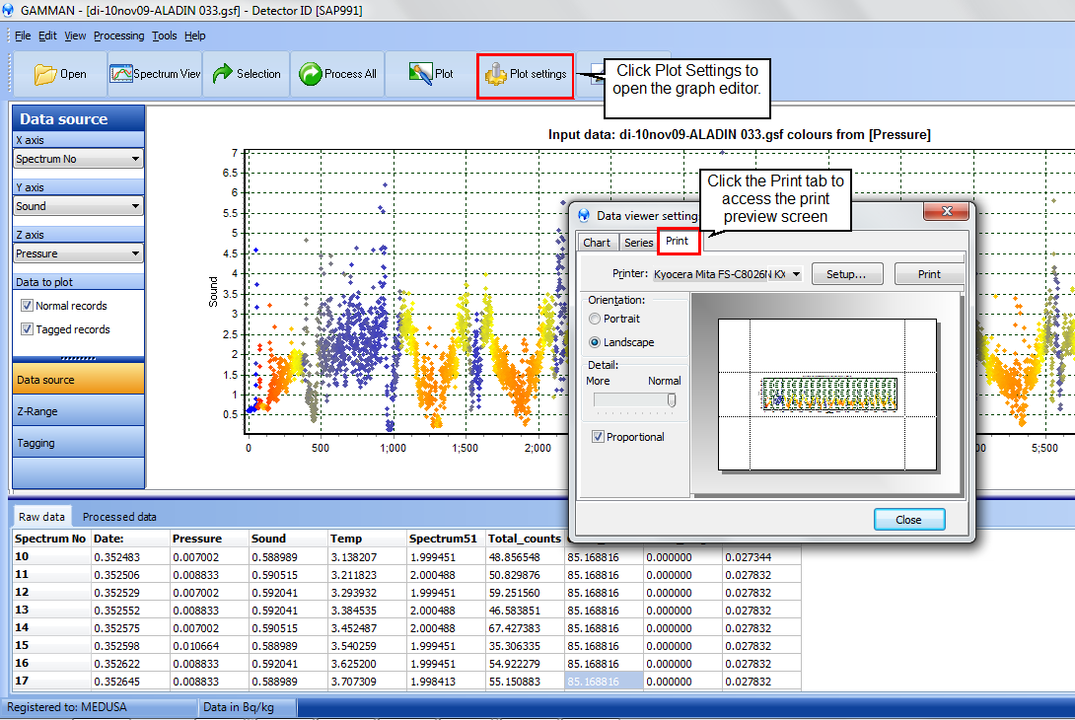This screenshot has height=720, width=1075.
Task: Click the Open folder icon in toolbar
Action: click(x=45, y=74)
